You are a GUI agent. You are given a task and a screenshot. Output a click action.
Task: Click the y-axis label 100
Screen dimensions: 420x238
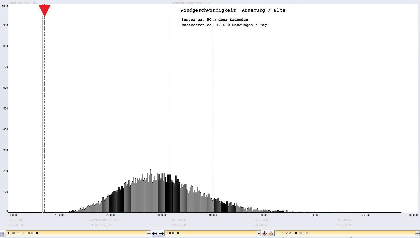(x=5, y=192)
